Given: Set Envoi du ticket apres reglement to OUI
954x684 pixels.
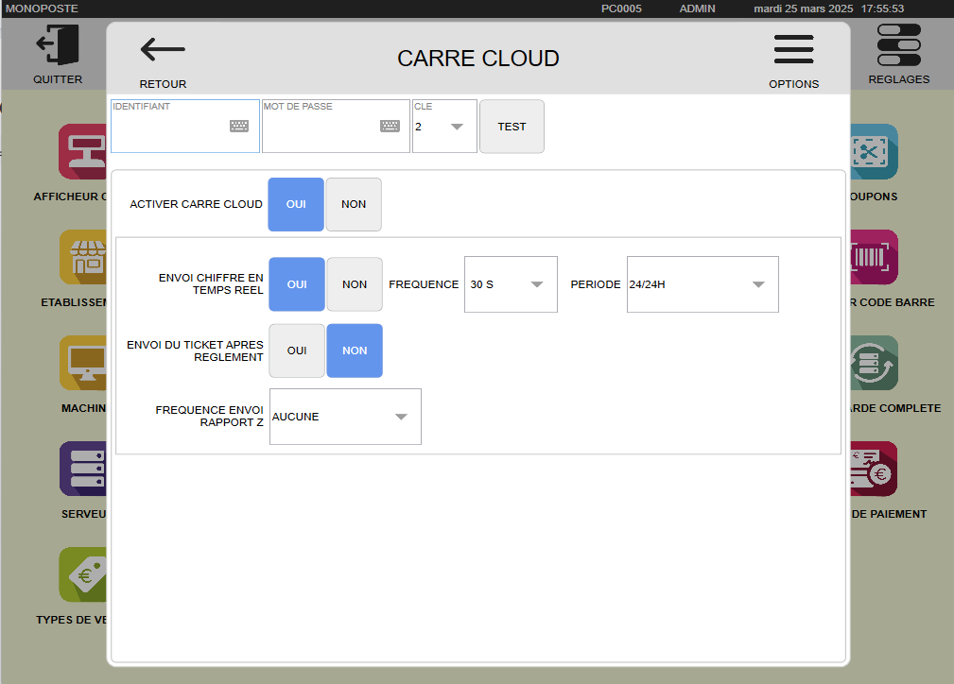Looking at the screenshot, I should pos(297,351).
